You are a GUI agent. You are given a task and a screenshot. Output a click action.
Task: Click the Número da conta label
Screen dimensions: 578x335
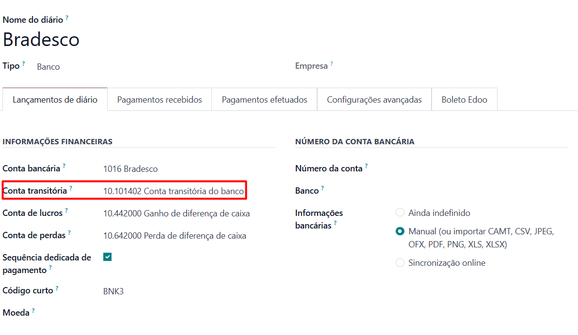(329, 168)
